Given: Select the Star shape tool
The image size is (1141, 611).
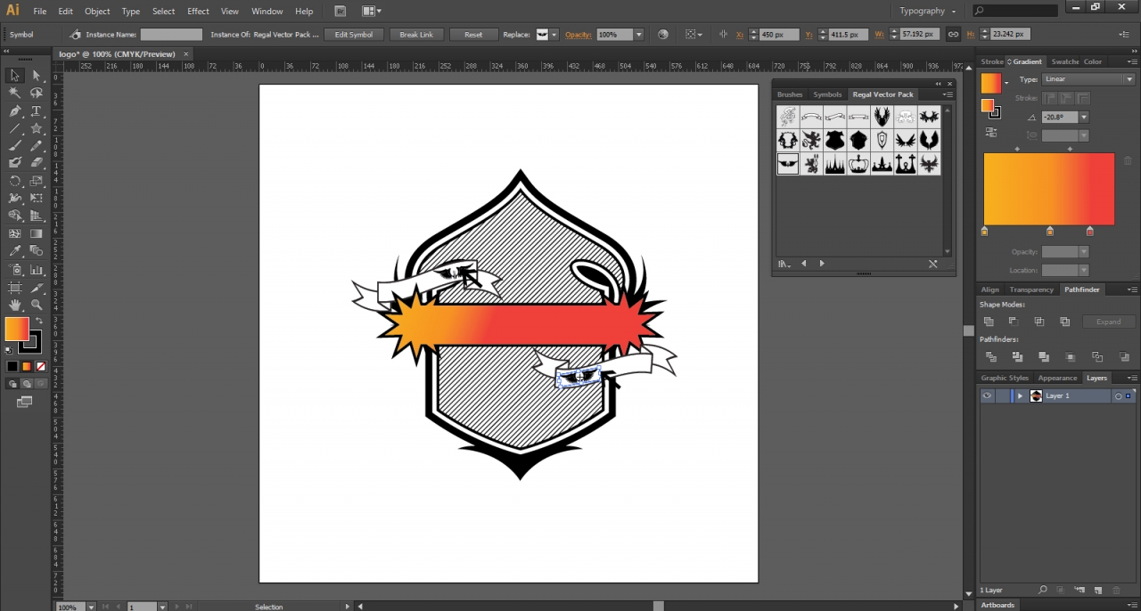Looking at the screenshot, I should [x=37, y=129].
